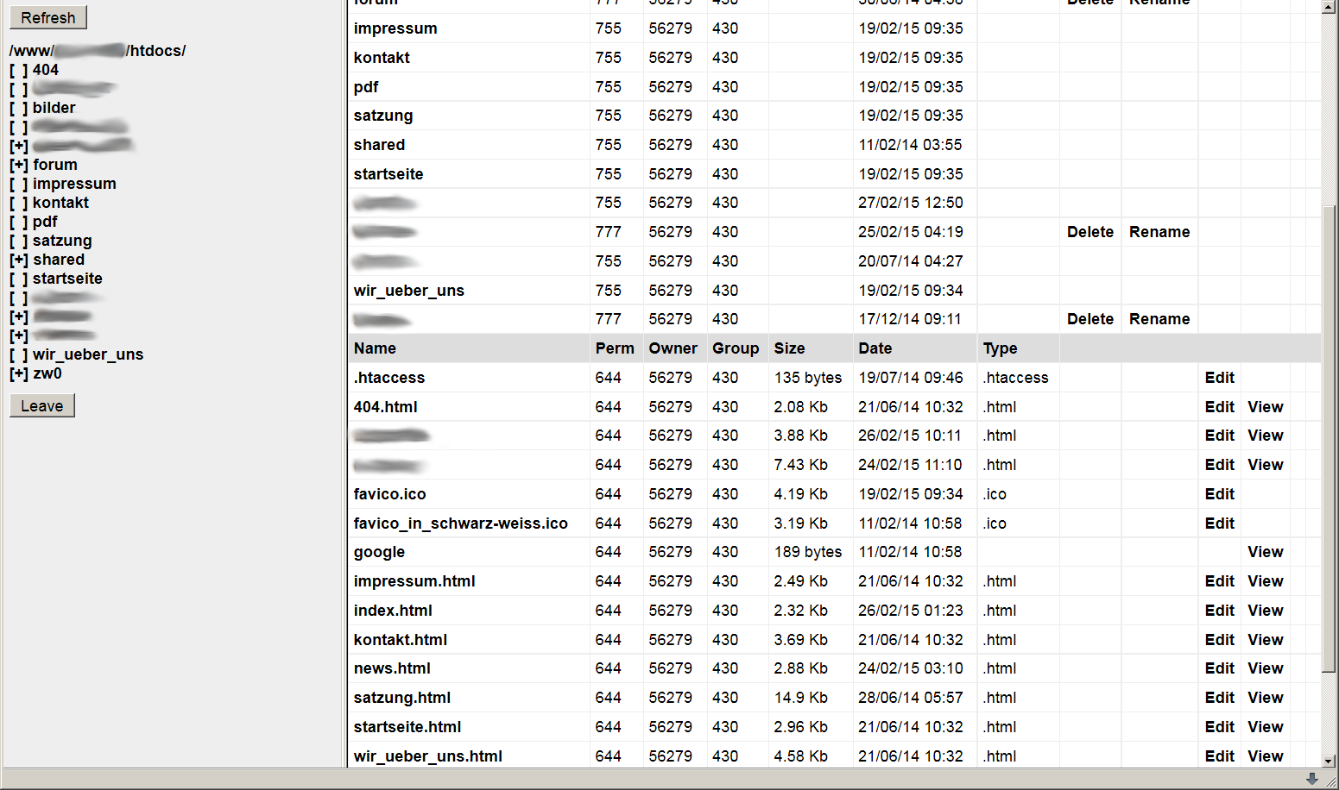Edit the .htaccess file
This screenshot has height=790, width=1339.
[1219, 378]
